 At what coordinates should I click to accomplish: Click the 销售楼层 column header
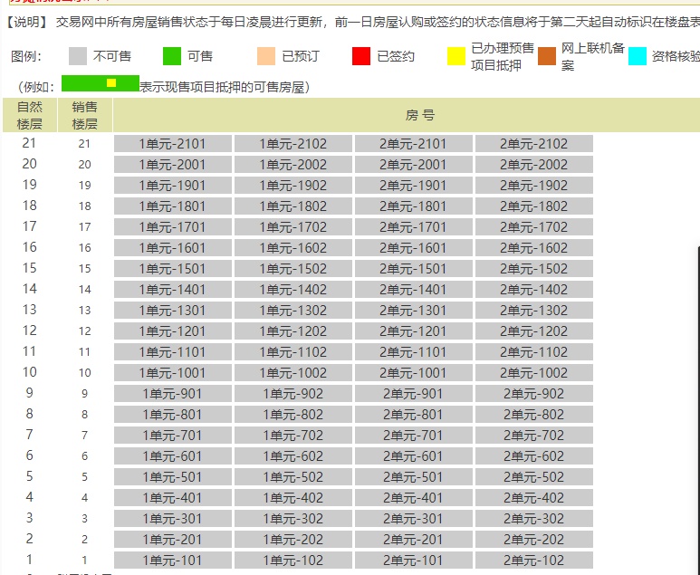[x=85, y=115]
